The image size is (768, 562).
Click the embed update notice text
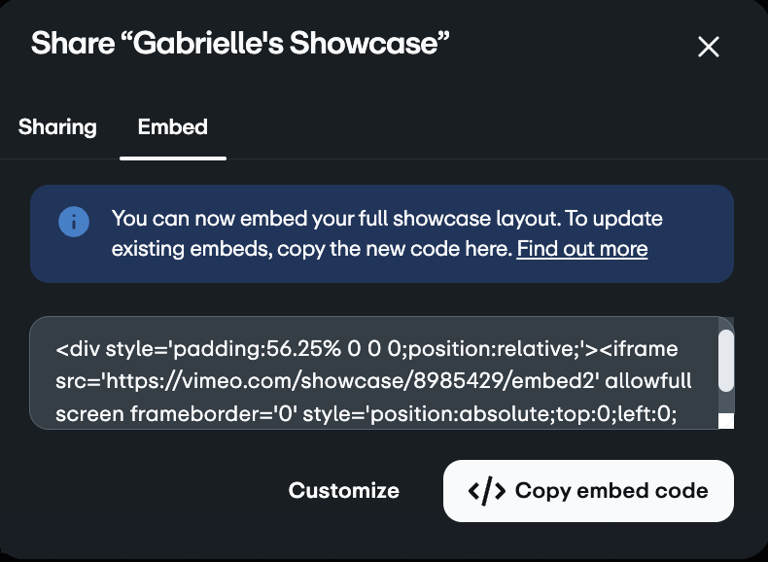(387, 219)
